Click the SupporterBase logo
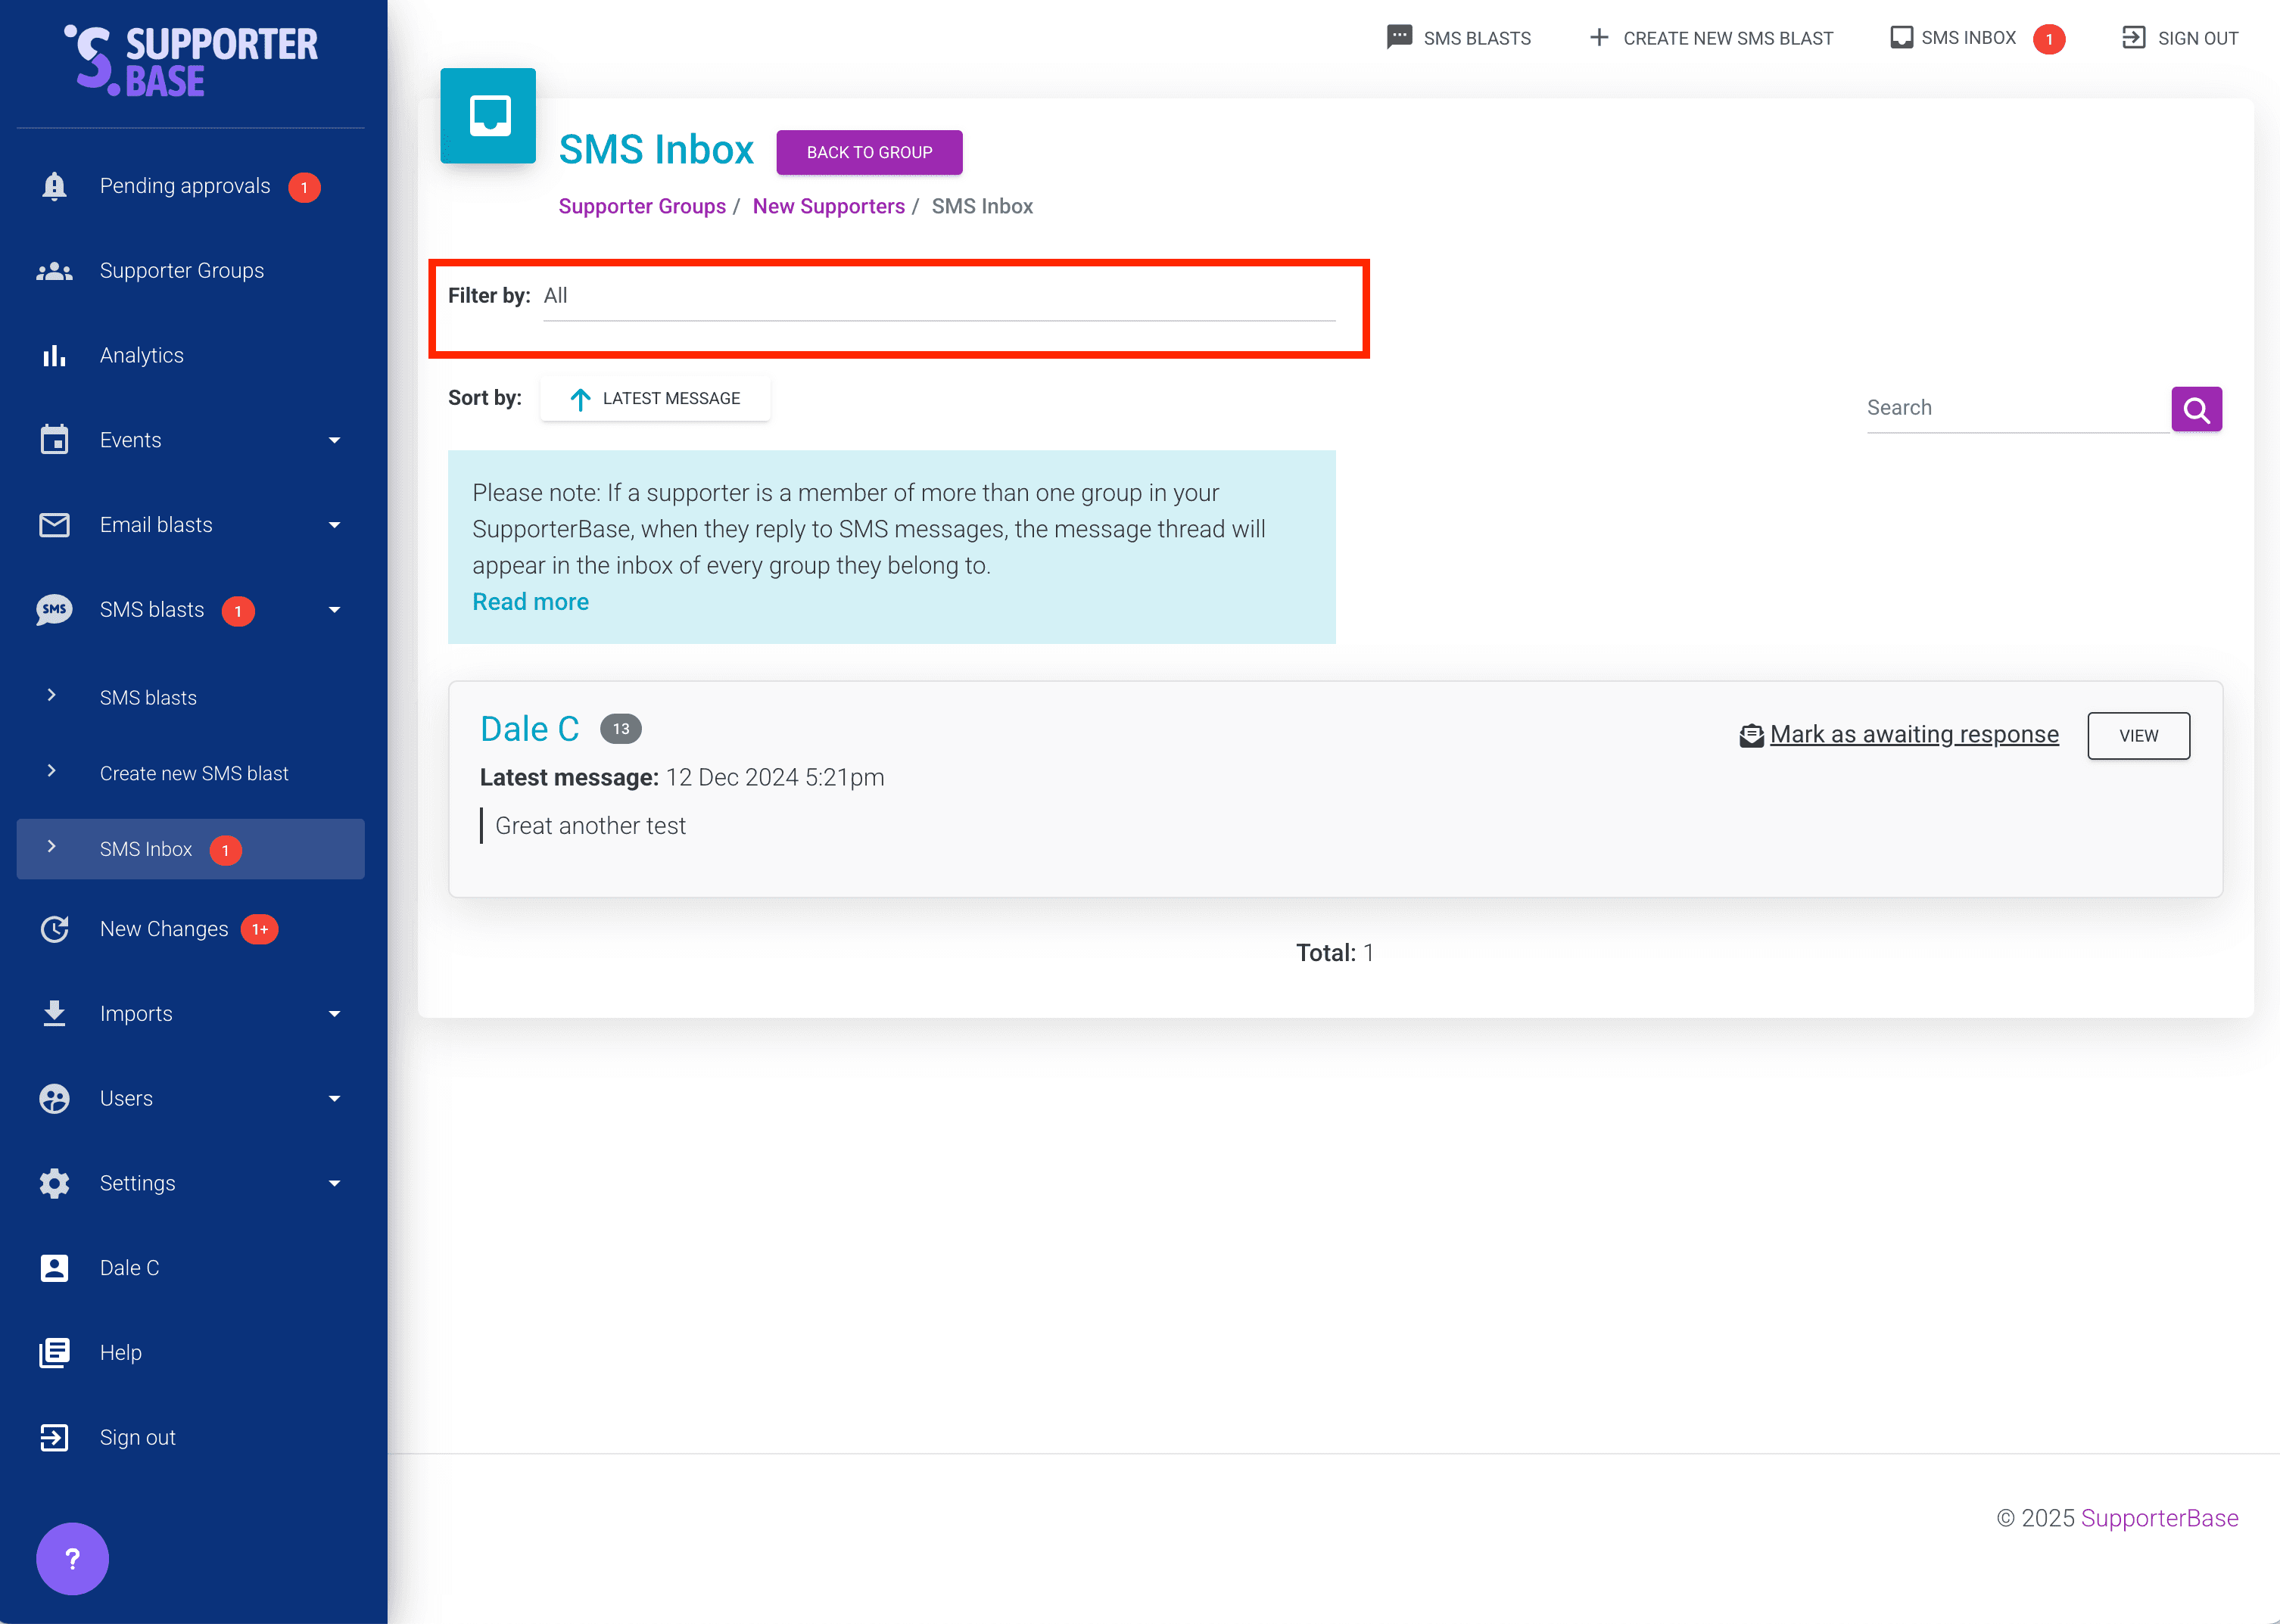This screenshot has width=2280, height=1624. [x=190, y=61]
